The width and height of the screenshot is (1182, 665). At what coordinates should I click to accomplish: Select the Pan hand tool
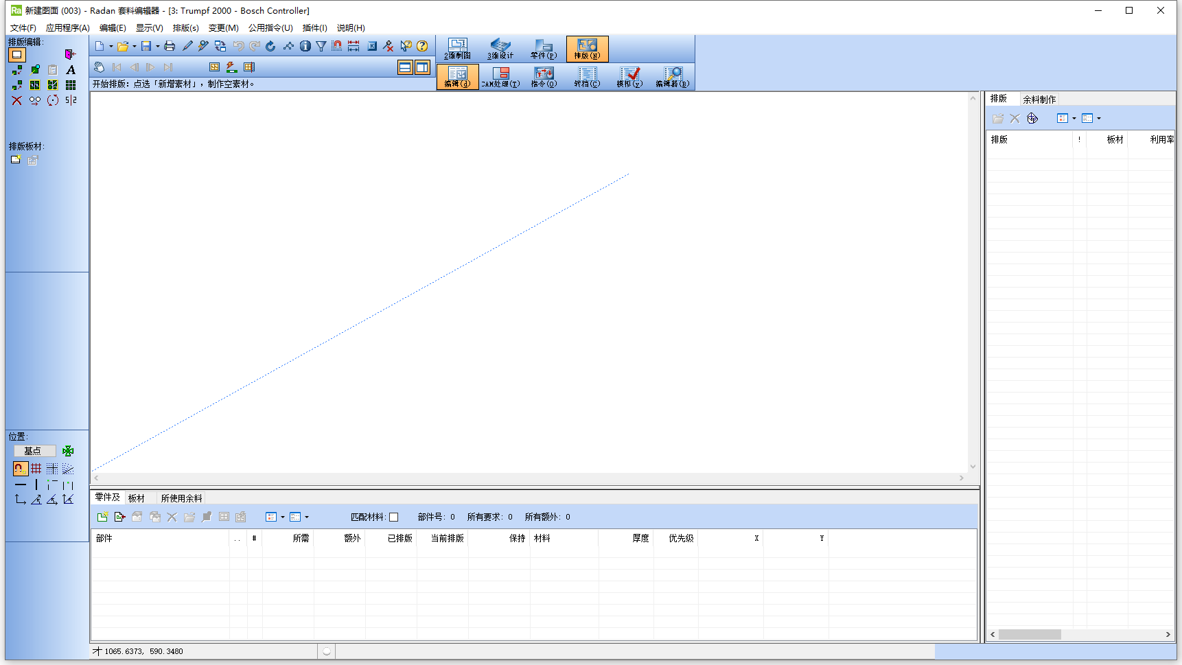point(100,67)
